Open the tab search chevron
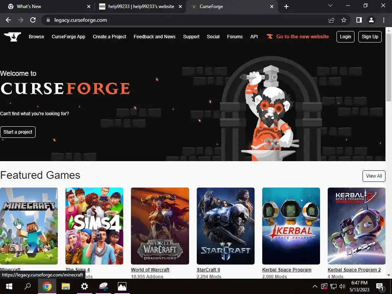This screenshot has height=294, width=392. pyautogui.click(x=330, y=5)
